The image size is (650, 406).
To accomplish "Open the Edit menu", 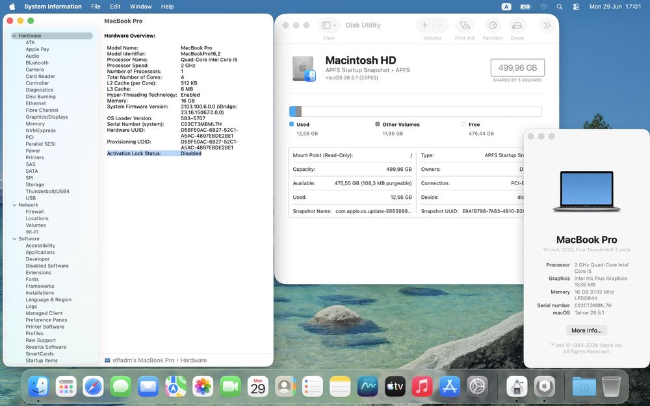I will tap(115, 6).
